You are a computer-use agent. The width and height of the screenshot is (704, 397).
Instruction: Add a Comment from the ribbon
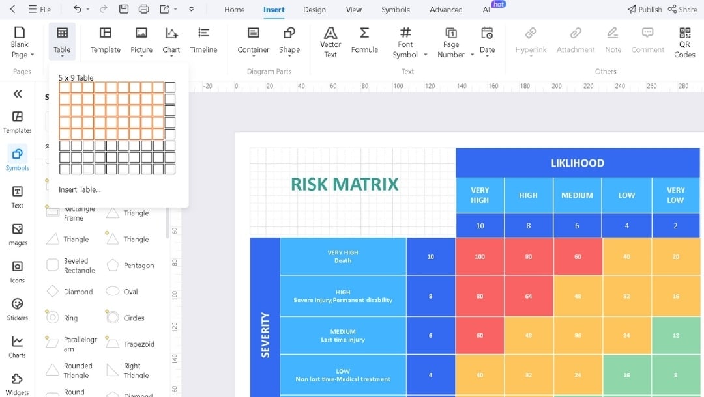(647, 40)
